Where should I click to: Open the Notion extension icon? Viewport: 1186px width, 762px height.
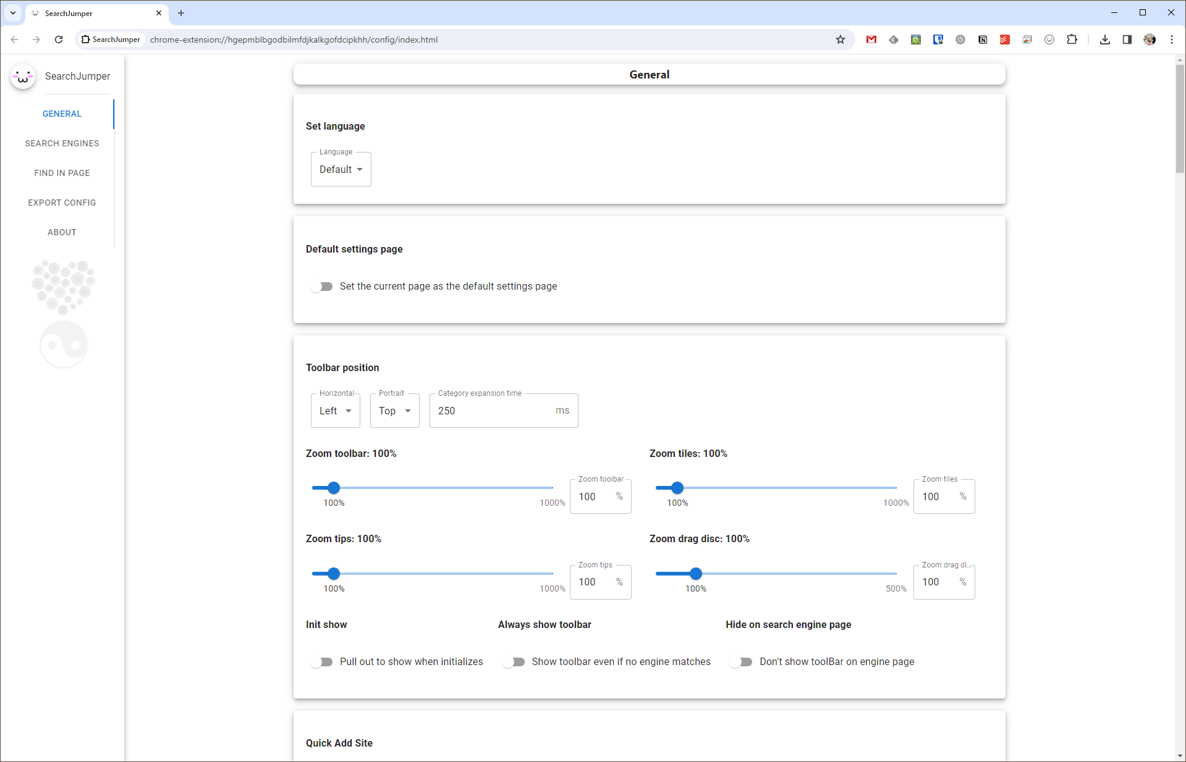(x=983, y=40)
